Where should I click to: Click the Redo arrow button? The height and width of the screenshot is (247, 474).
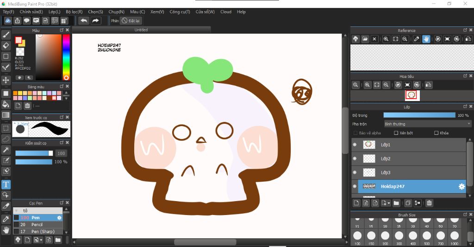coord(95,20)
